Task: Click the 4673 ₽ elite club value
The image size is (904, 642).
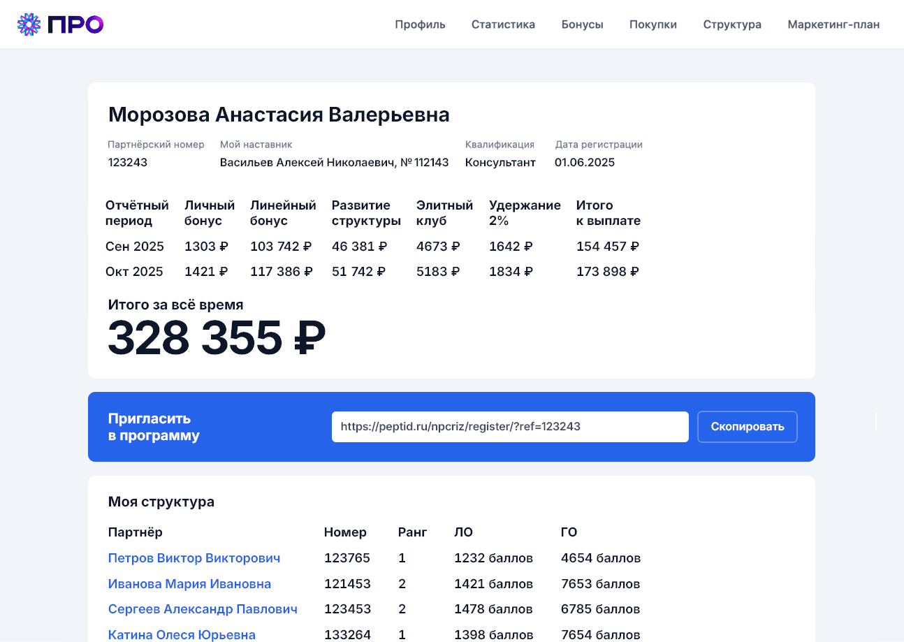Action: click(x=438, y=247)
